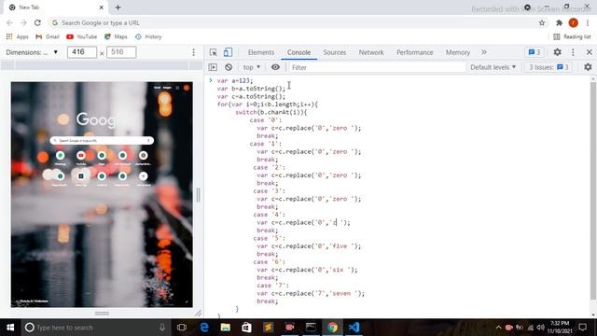Open Sublime Text from taskbar
Screen dimensions: 597x336
pyautogui.click(x=268, y=328)
